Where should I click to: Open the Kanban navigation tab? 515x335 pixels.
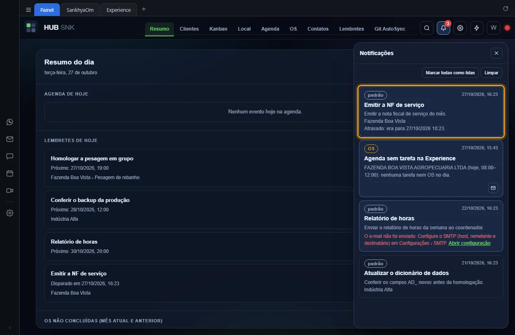pos(218,29)
